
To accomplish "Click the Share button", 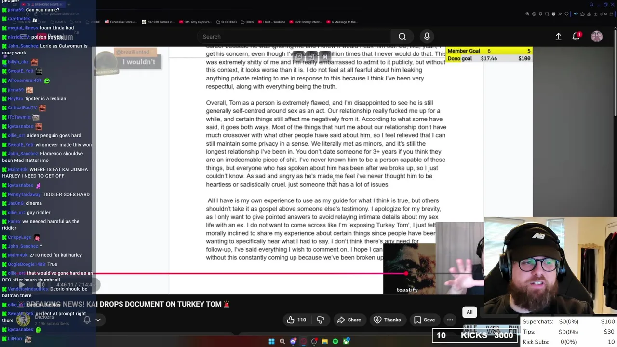I will coord(349,320).
